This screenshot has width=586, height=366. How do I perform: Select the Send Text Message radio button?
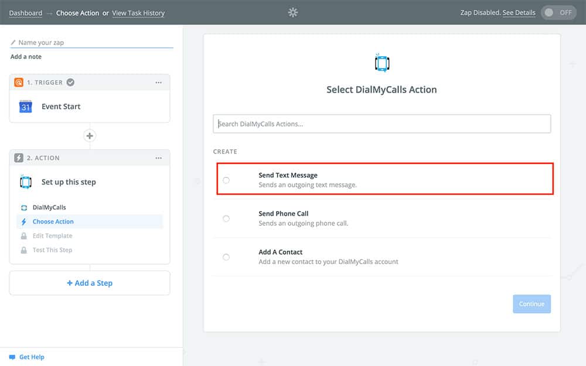(x=226, y=180)
